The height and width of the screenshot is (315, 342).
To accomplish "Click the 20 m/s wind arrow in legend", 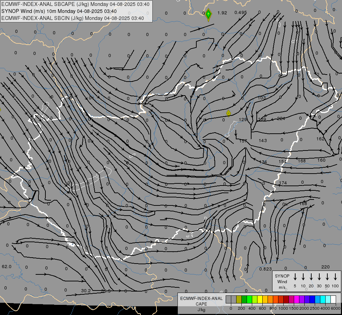I will coord(311,277).
